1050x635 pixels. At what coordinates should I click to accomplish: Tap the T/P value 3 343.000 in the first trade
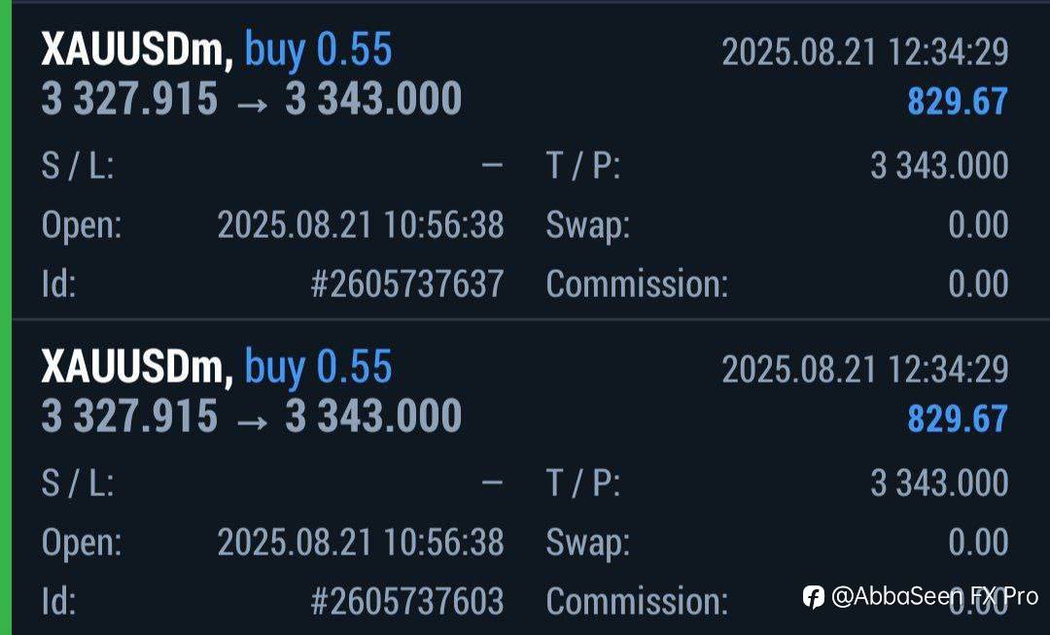(938, 166)
